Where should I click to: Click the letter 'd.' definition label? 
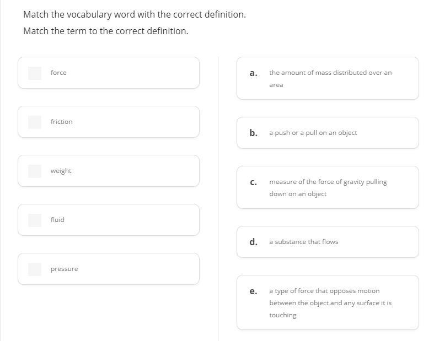[253, 242]
